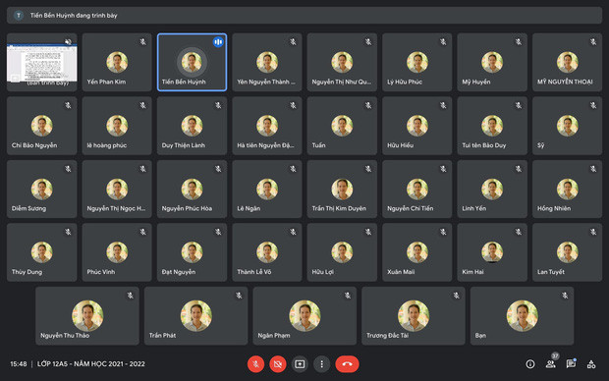Select the Trần Thị Kim Duyên tile

pos(342,189)
